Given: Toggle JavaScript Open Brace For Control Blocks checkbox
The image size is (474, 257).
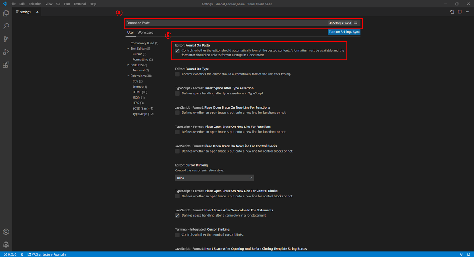Looking at the screenshot, I should [x=177, y=151].
